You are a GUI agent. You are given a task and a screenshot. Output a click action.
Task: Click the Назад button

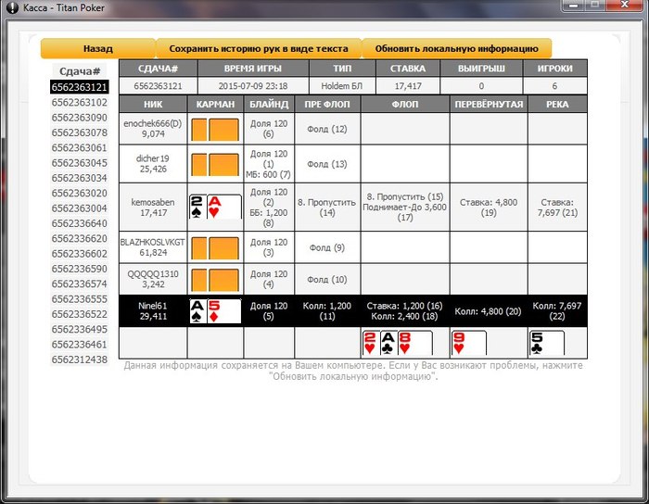[98, 49]
